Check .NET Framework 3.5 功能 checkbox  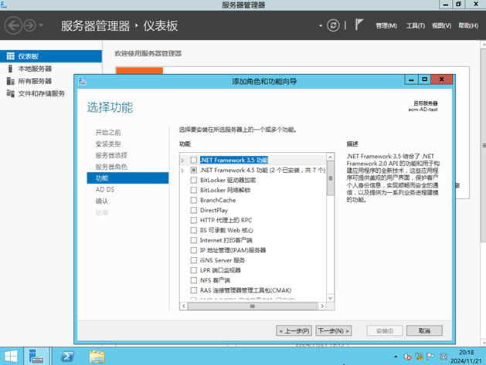[x=194, y=160]
